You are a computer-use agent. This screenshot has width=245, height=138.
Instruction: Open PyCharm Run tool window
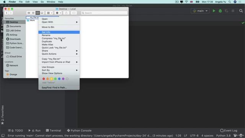[x=34, y=130]
